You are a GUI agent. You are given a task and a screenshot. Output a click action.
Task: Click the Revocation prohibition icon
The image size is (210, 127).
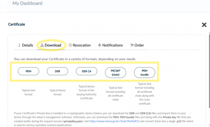[x=70, y=45]
